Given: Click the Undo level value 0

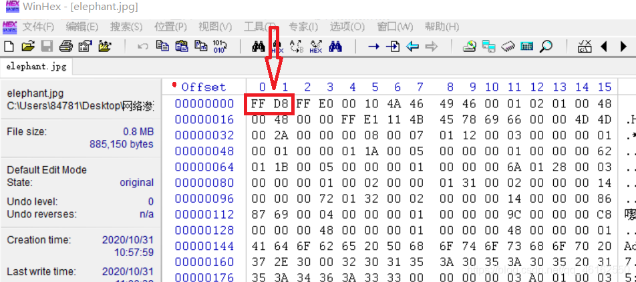Looking at the screenshot, I should (151, 201).
